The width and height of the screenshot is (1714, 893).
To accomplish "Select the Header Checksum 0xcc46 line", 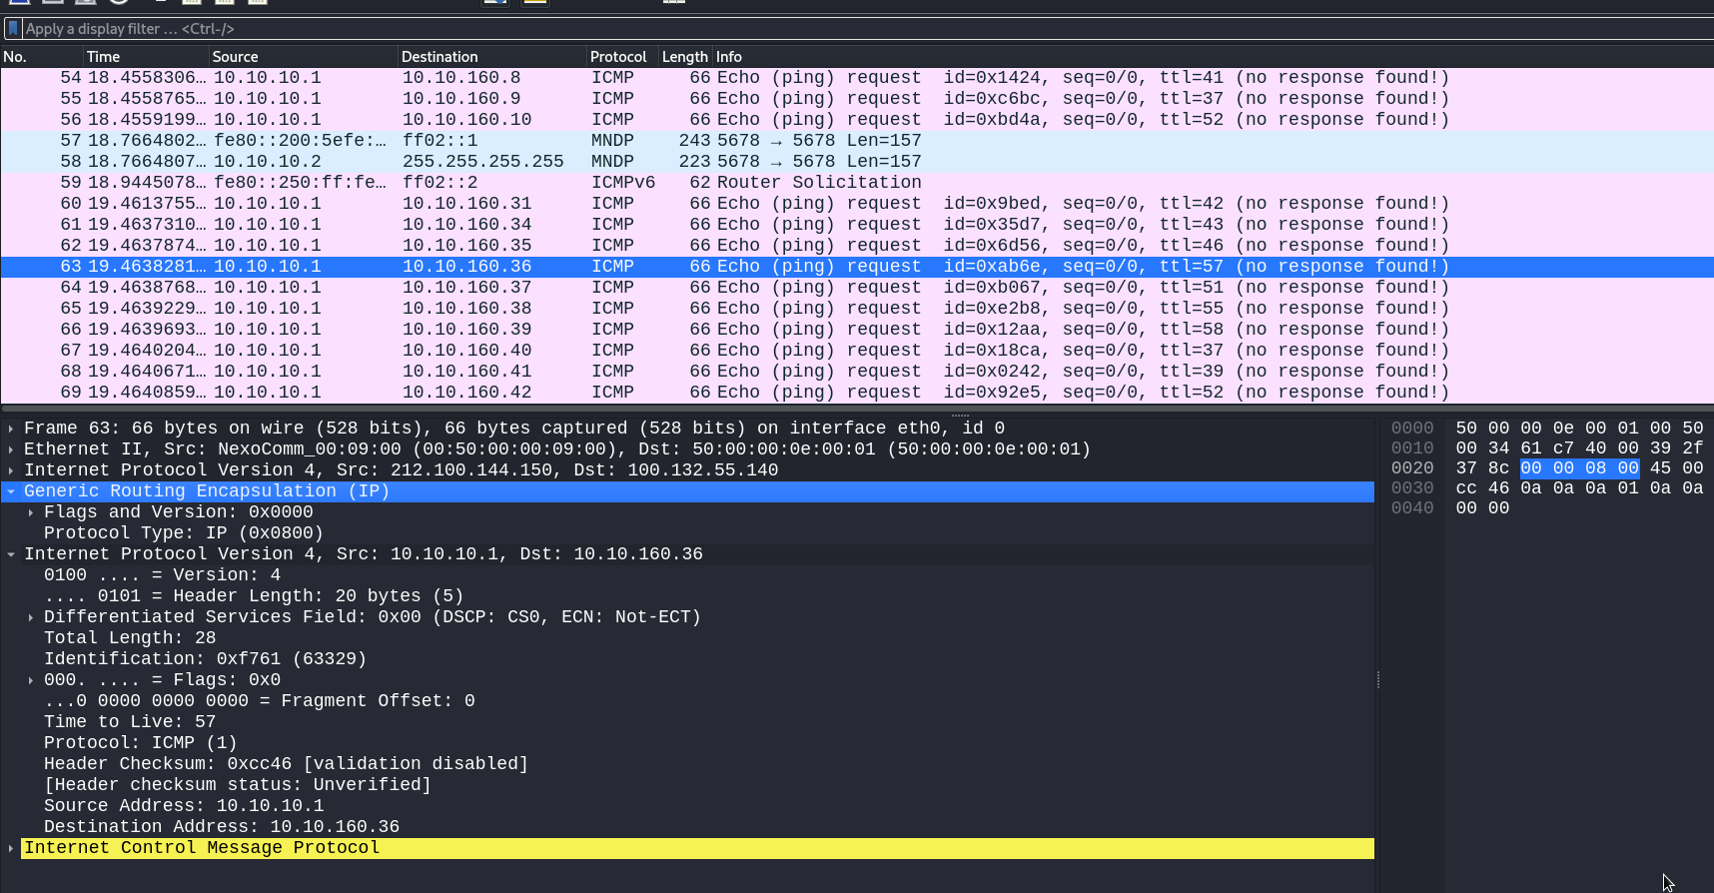I will coord(286,764).
